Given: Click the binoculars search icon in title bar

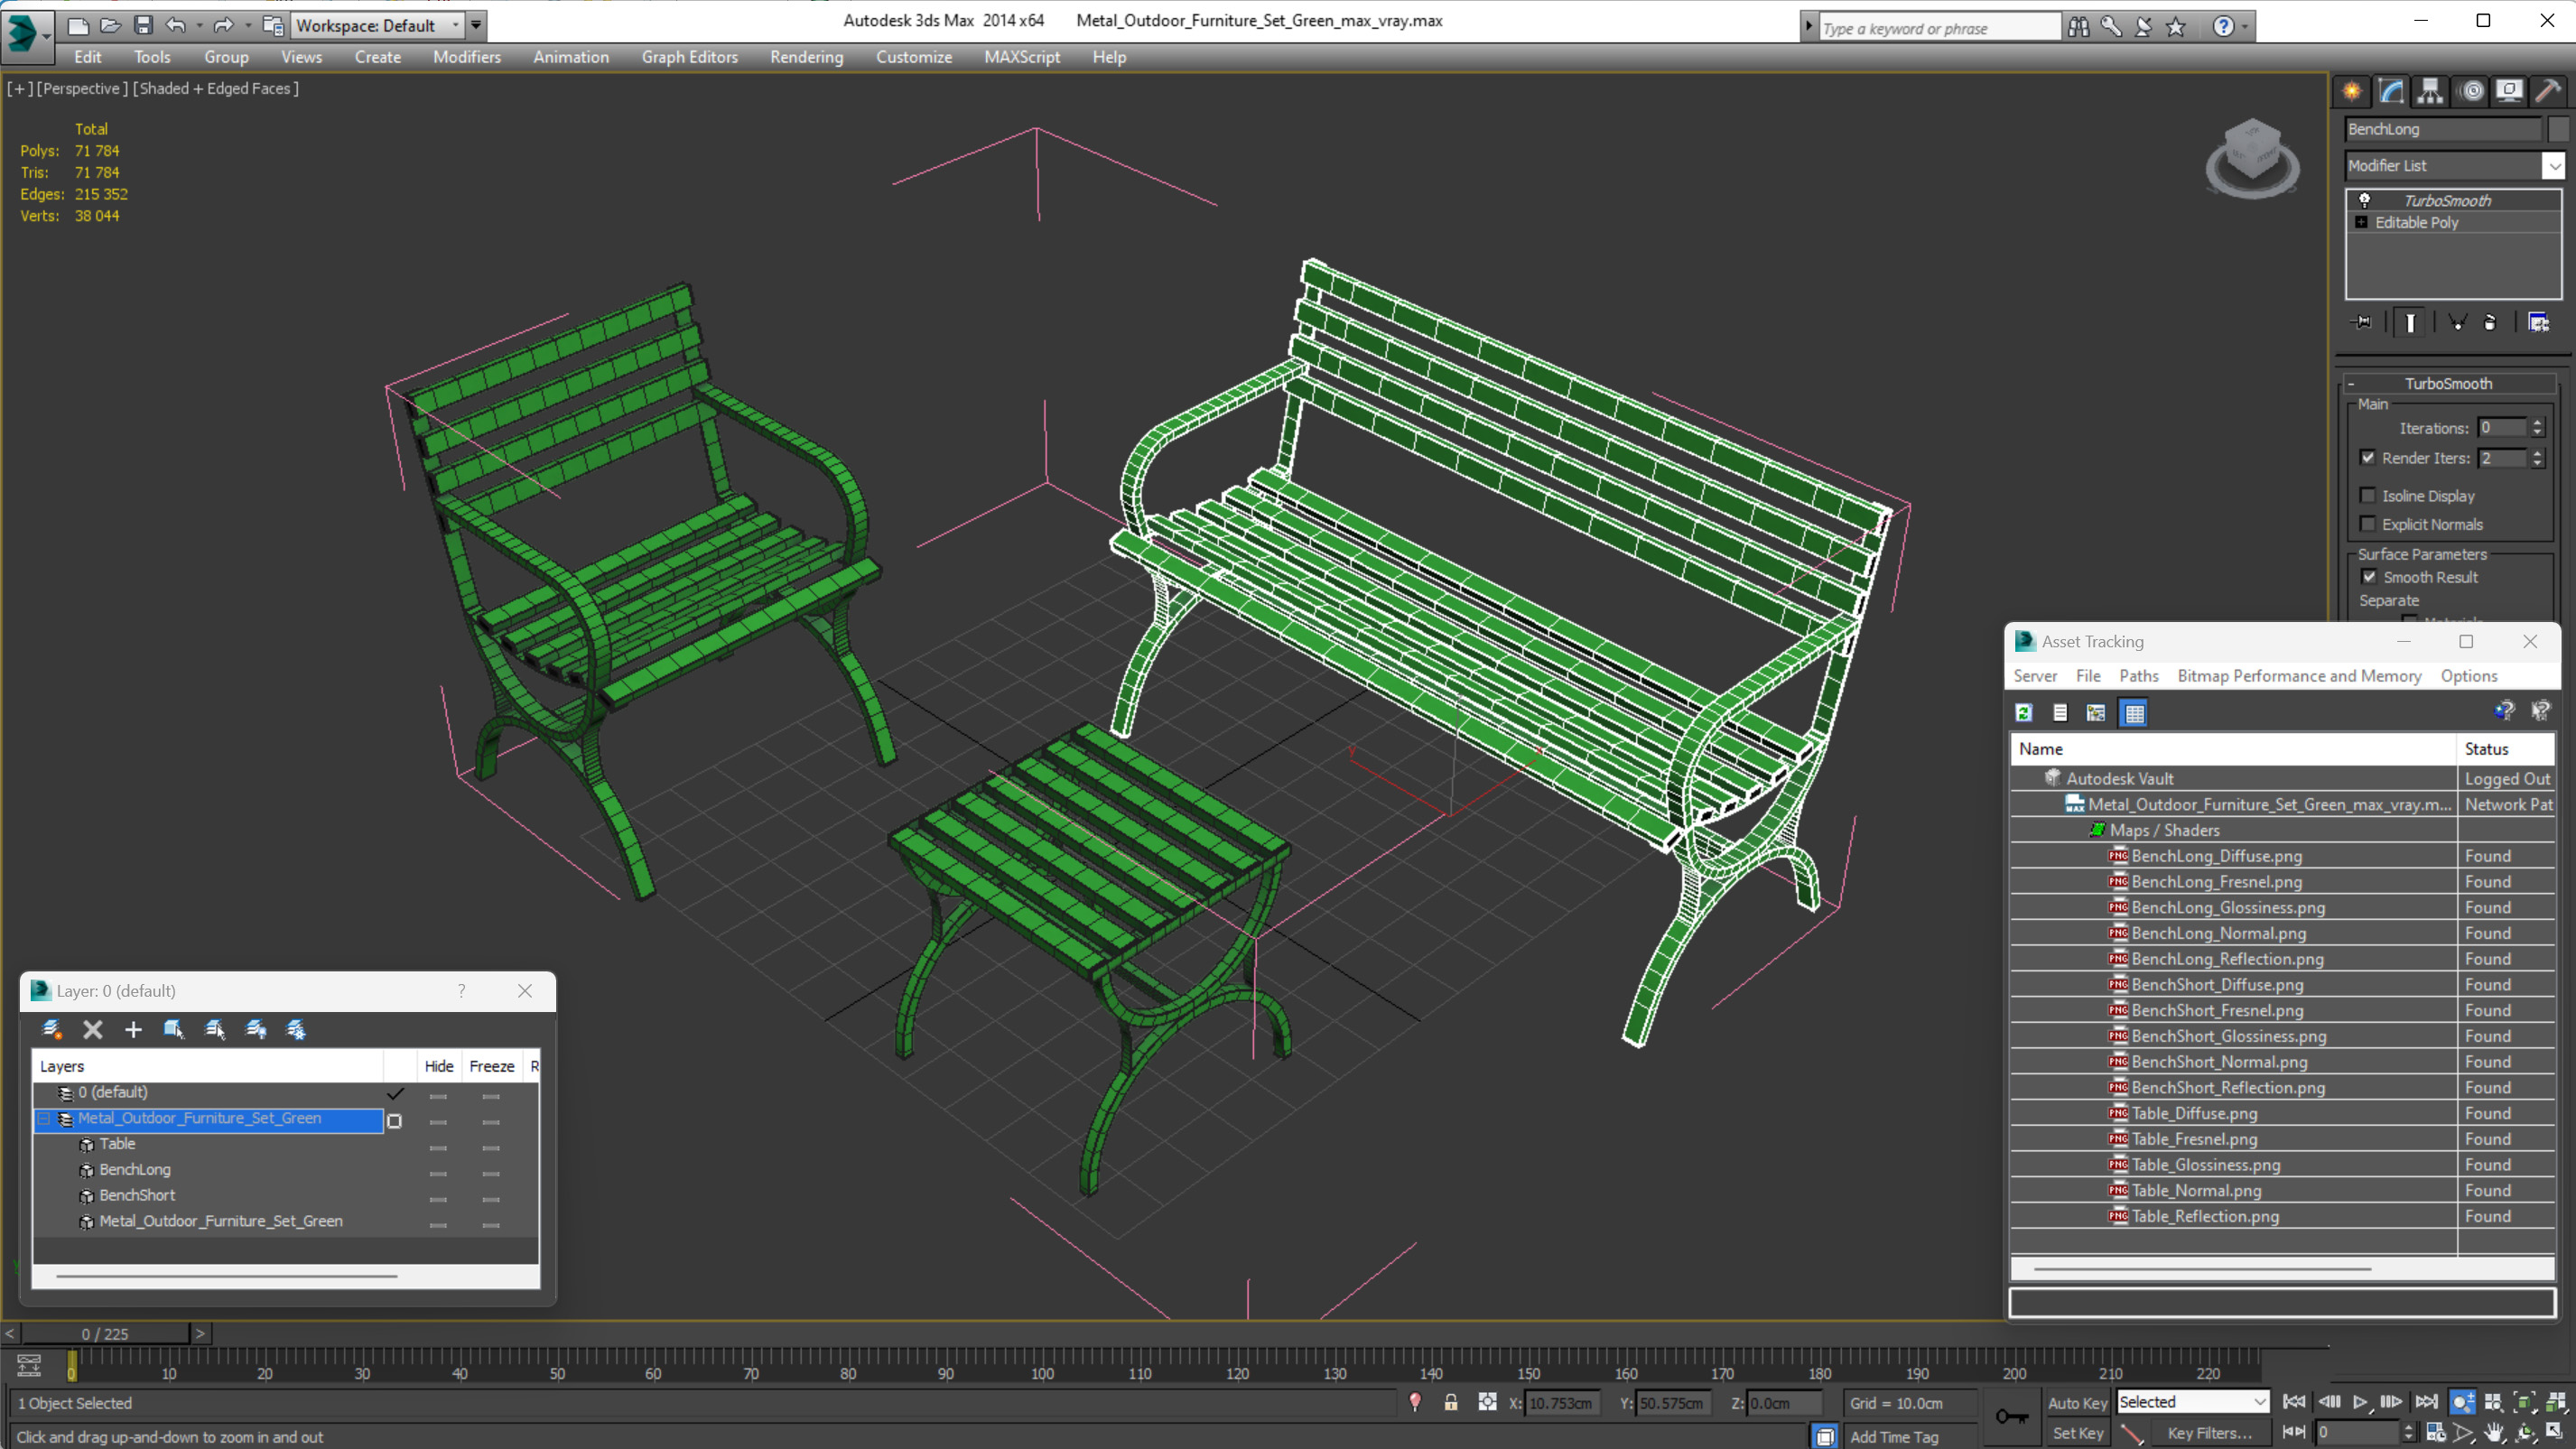Looking at the screenshot, I should 2079,27.
